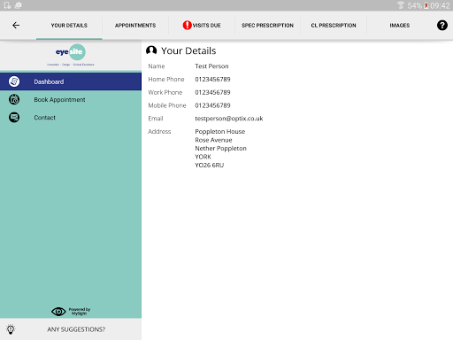Click the YORK address line
Screen dimensions: 453x340
click(x=203, y=157)
